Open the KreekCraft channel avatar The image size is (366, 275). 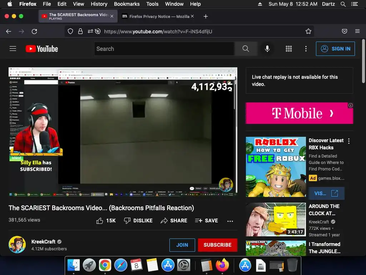17,245
